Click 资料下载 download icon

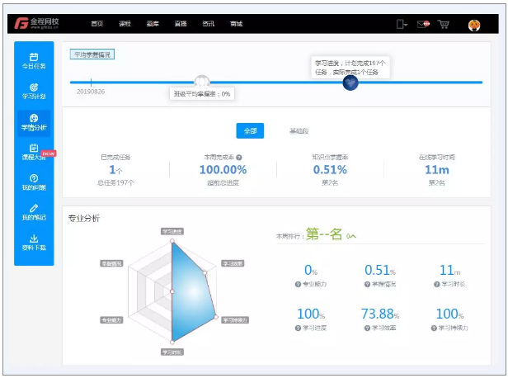(x=34, y=242)
